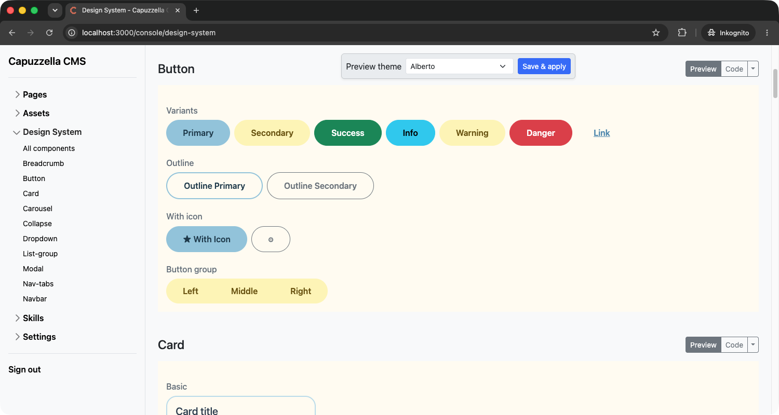Image resolution: width=779 pixels, height=415 pixels.
Task: Click the Card title text
Action: [x=197, y=411]
